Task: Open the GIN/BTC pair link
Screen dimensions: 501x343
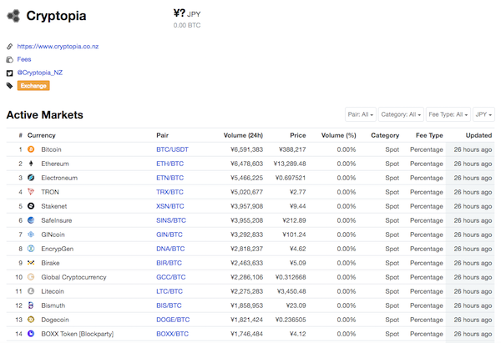Action: pyautogui.click(x=170, y=235)
